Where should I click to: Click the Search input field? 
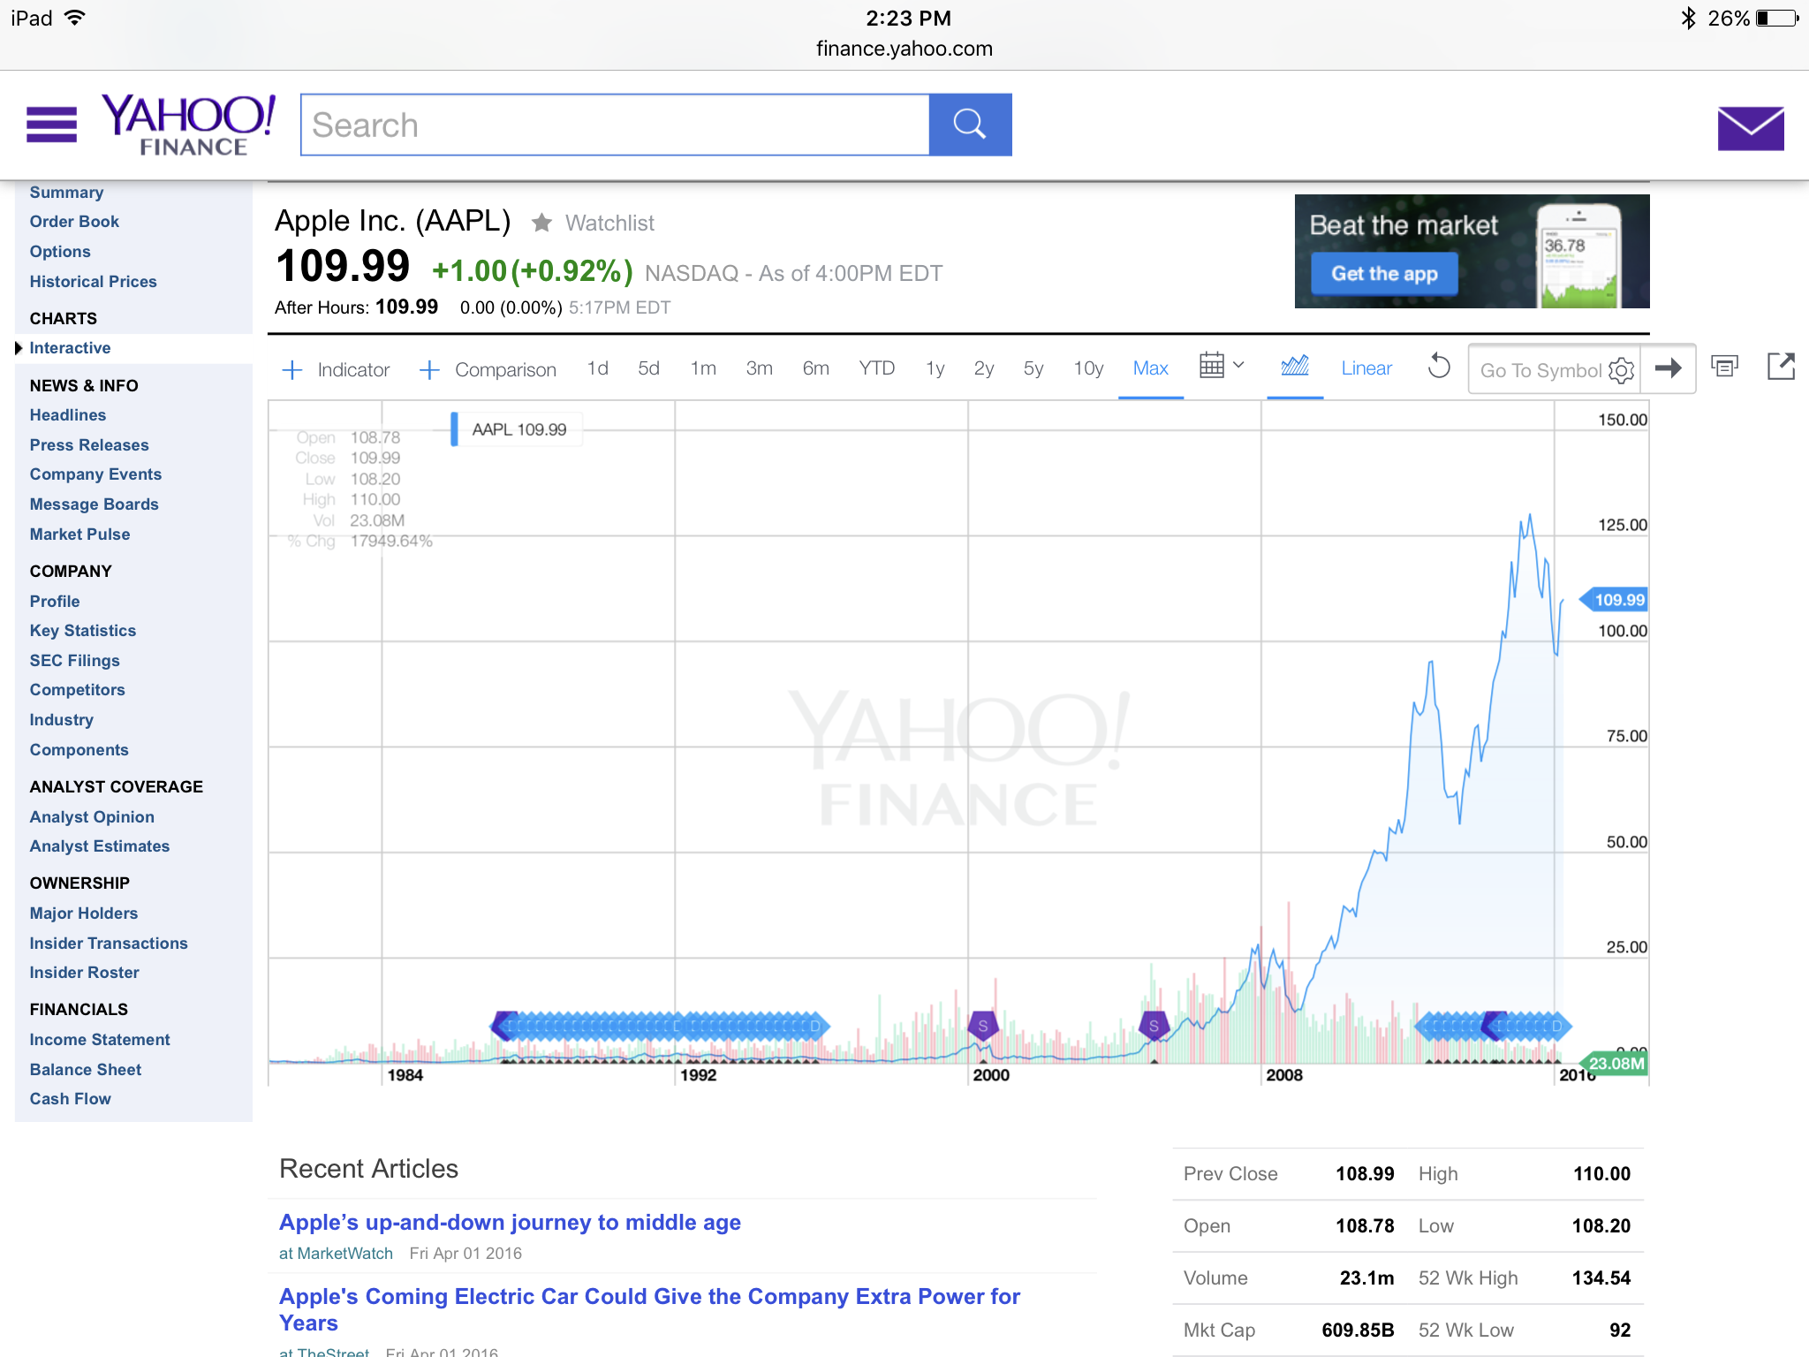616,125
